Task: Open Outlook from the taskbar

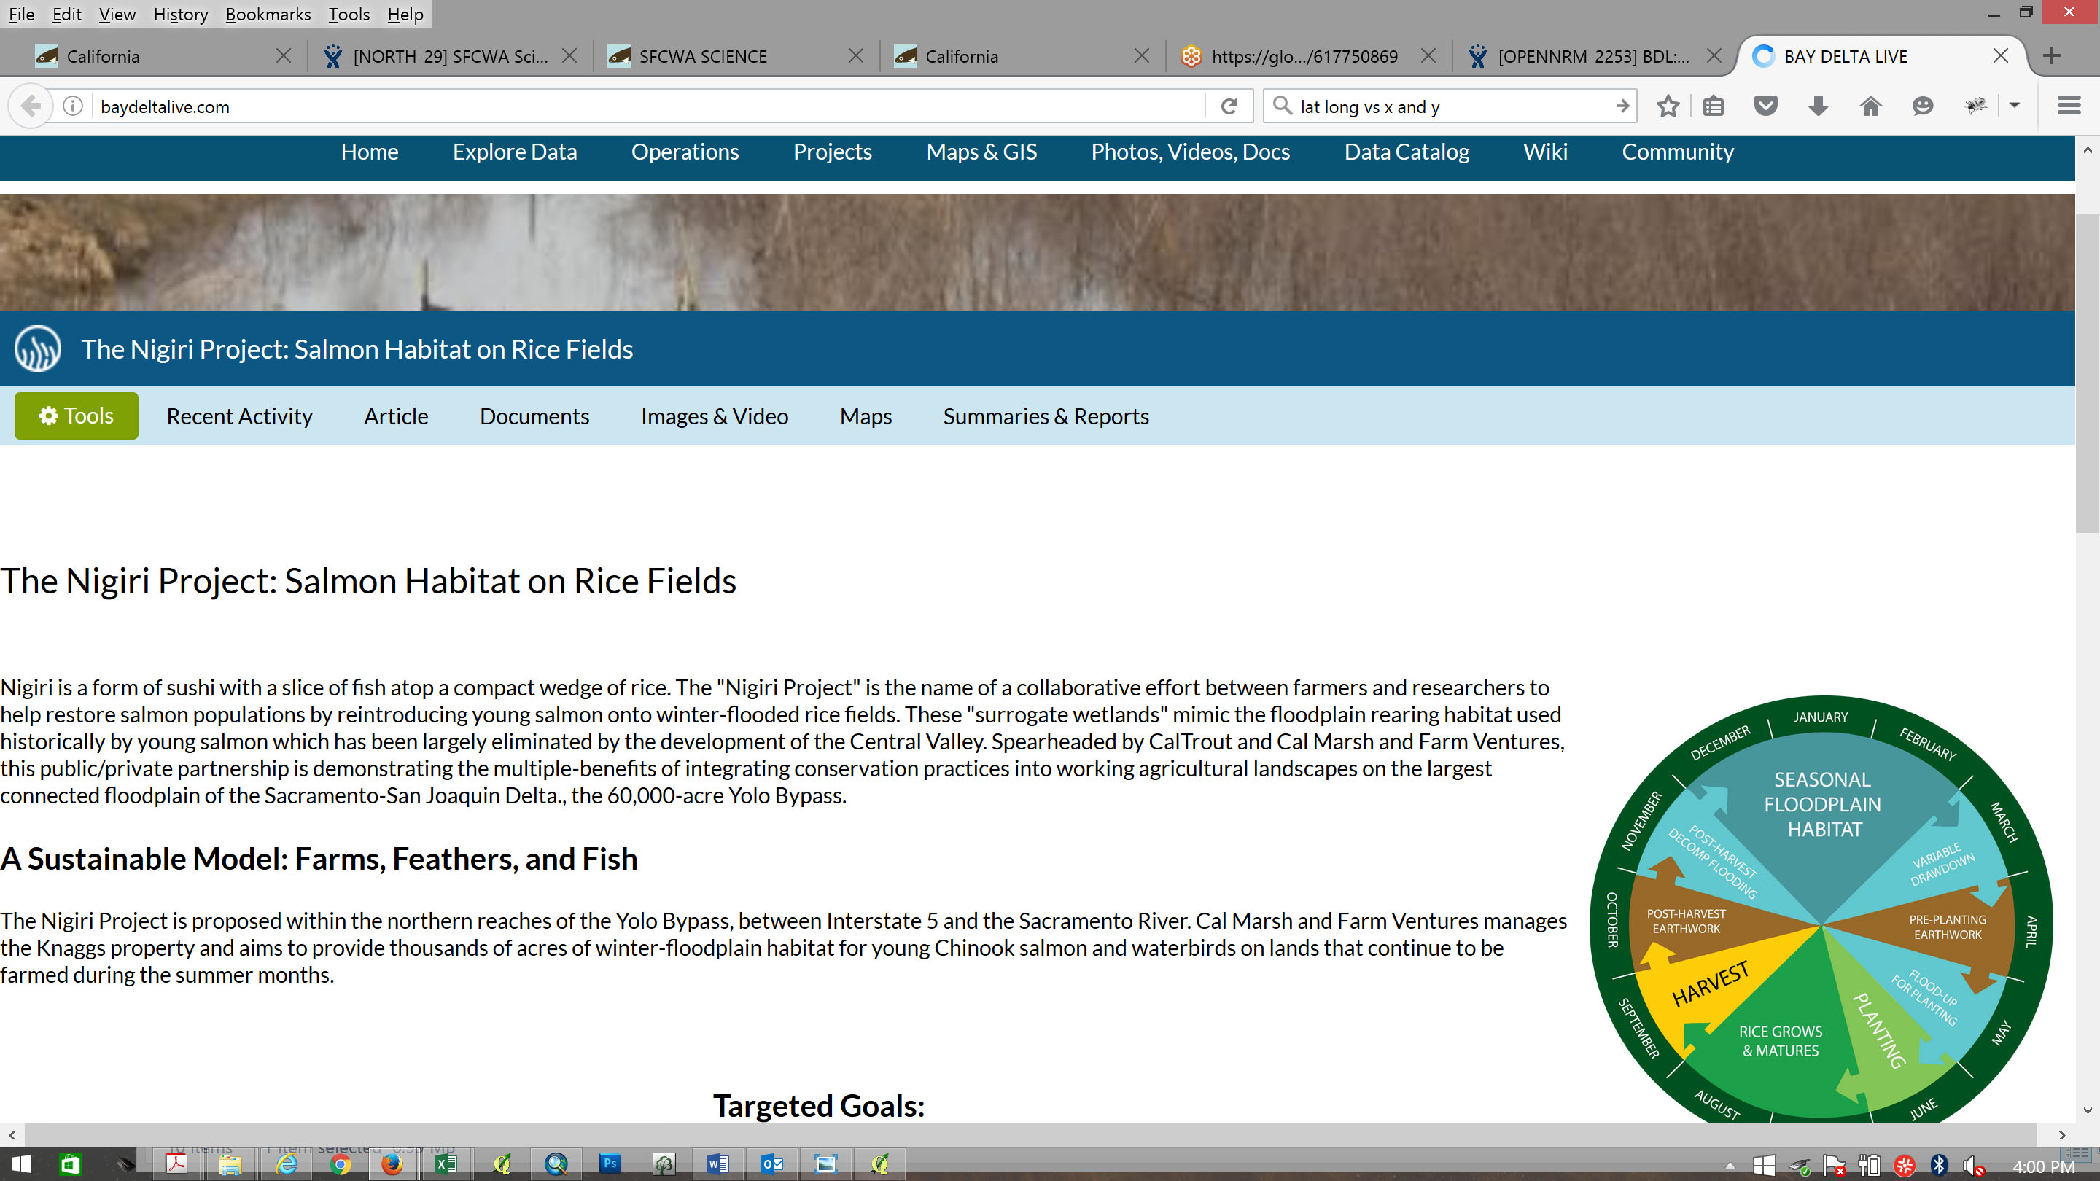Action: point(772,1164)
